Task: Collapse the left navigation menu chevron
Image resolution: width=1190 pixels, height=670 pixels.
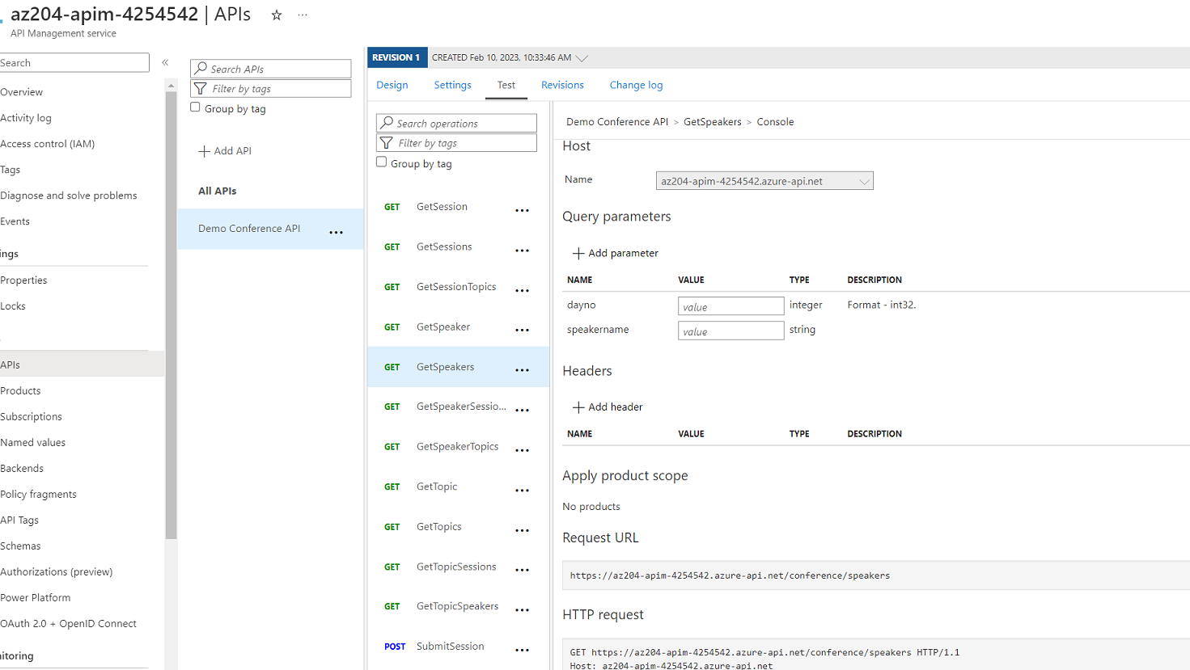Action: tap(165, 62)
